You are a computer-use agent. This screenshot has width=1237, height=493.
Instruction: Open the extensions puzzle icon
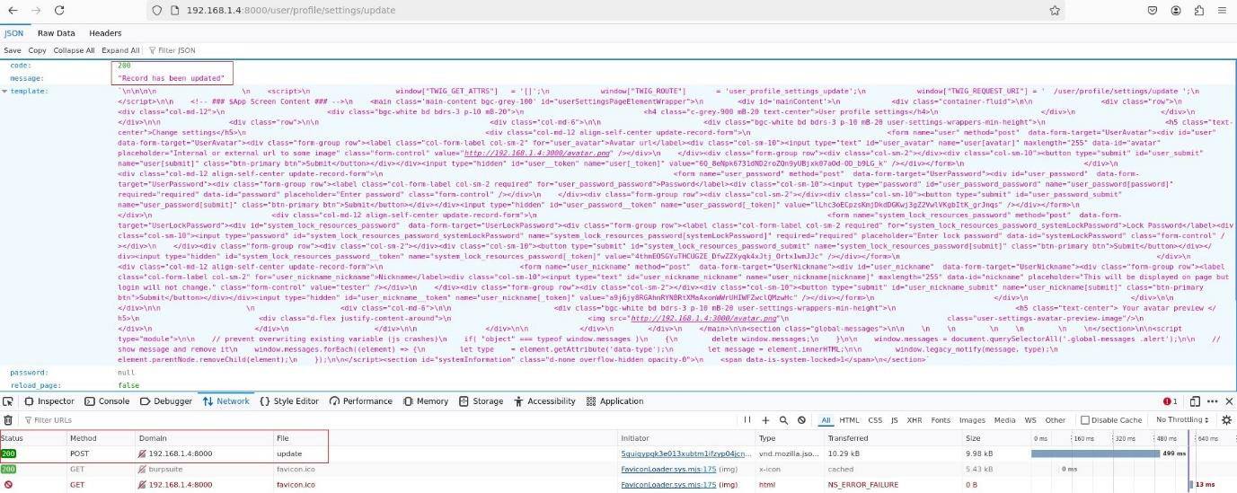(x=1198, y=10)
